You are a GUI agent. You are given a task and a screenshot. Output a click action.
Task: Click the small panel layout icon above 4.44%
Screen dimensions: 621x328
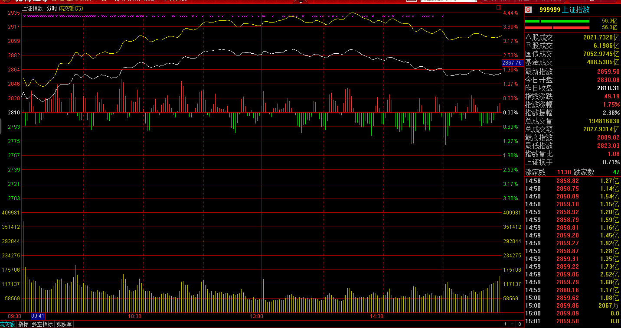[x=499, y=8]
